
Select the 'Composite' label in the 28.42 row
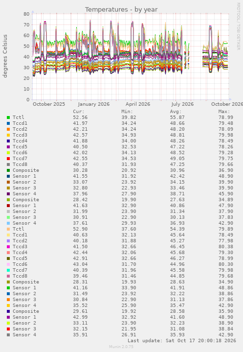tap(26, 200)
